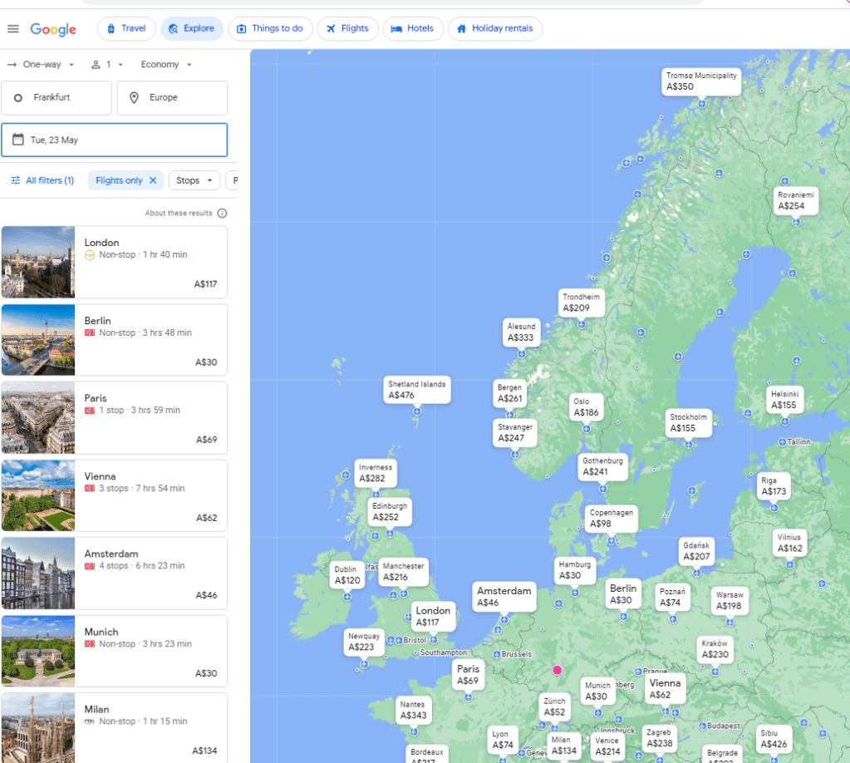Remove the Flights only filter with X

pyautogui.click(x=152, y=180)
